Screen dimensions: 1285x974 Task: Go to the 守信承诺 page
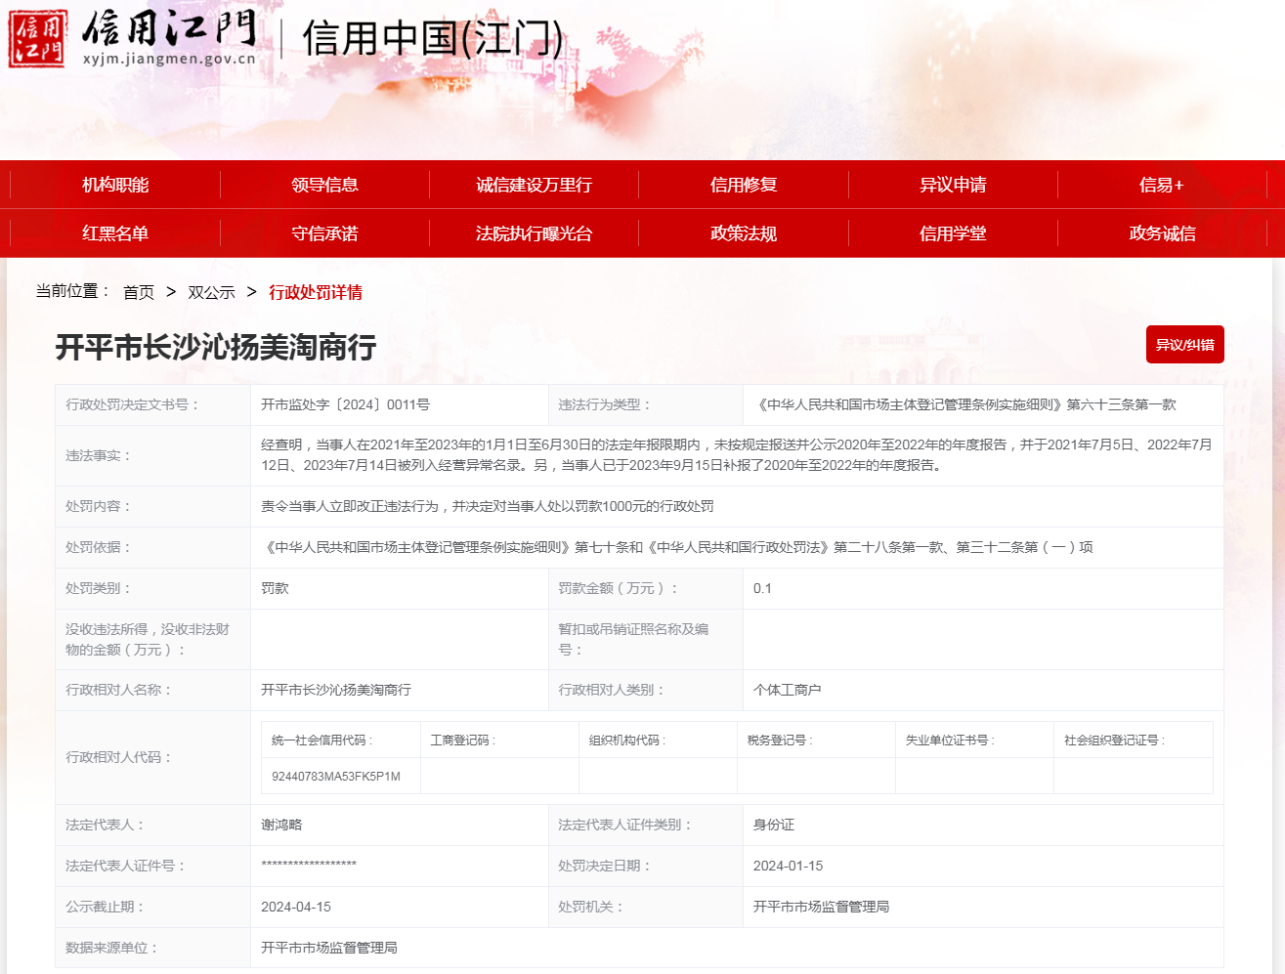324,233
